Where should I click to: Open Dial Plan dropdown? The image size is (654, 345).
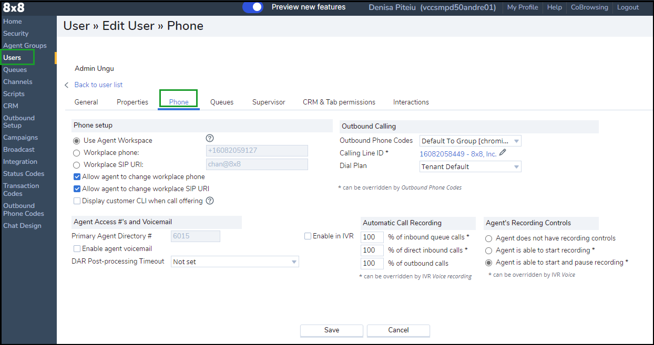click(471, 166)
